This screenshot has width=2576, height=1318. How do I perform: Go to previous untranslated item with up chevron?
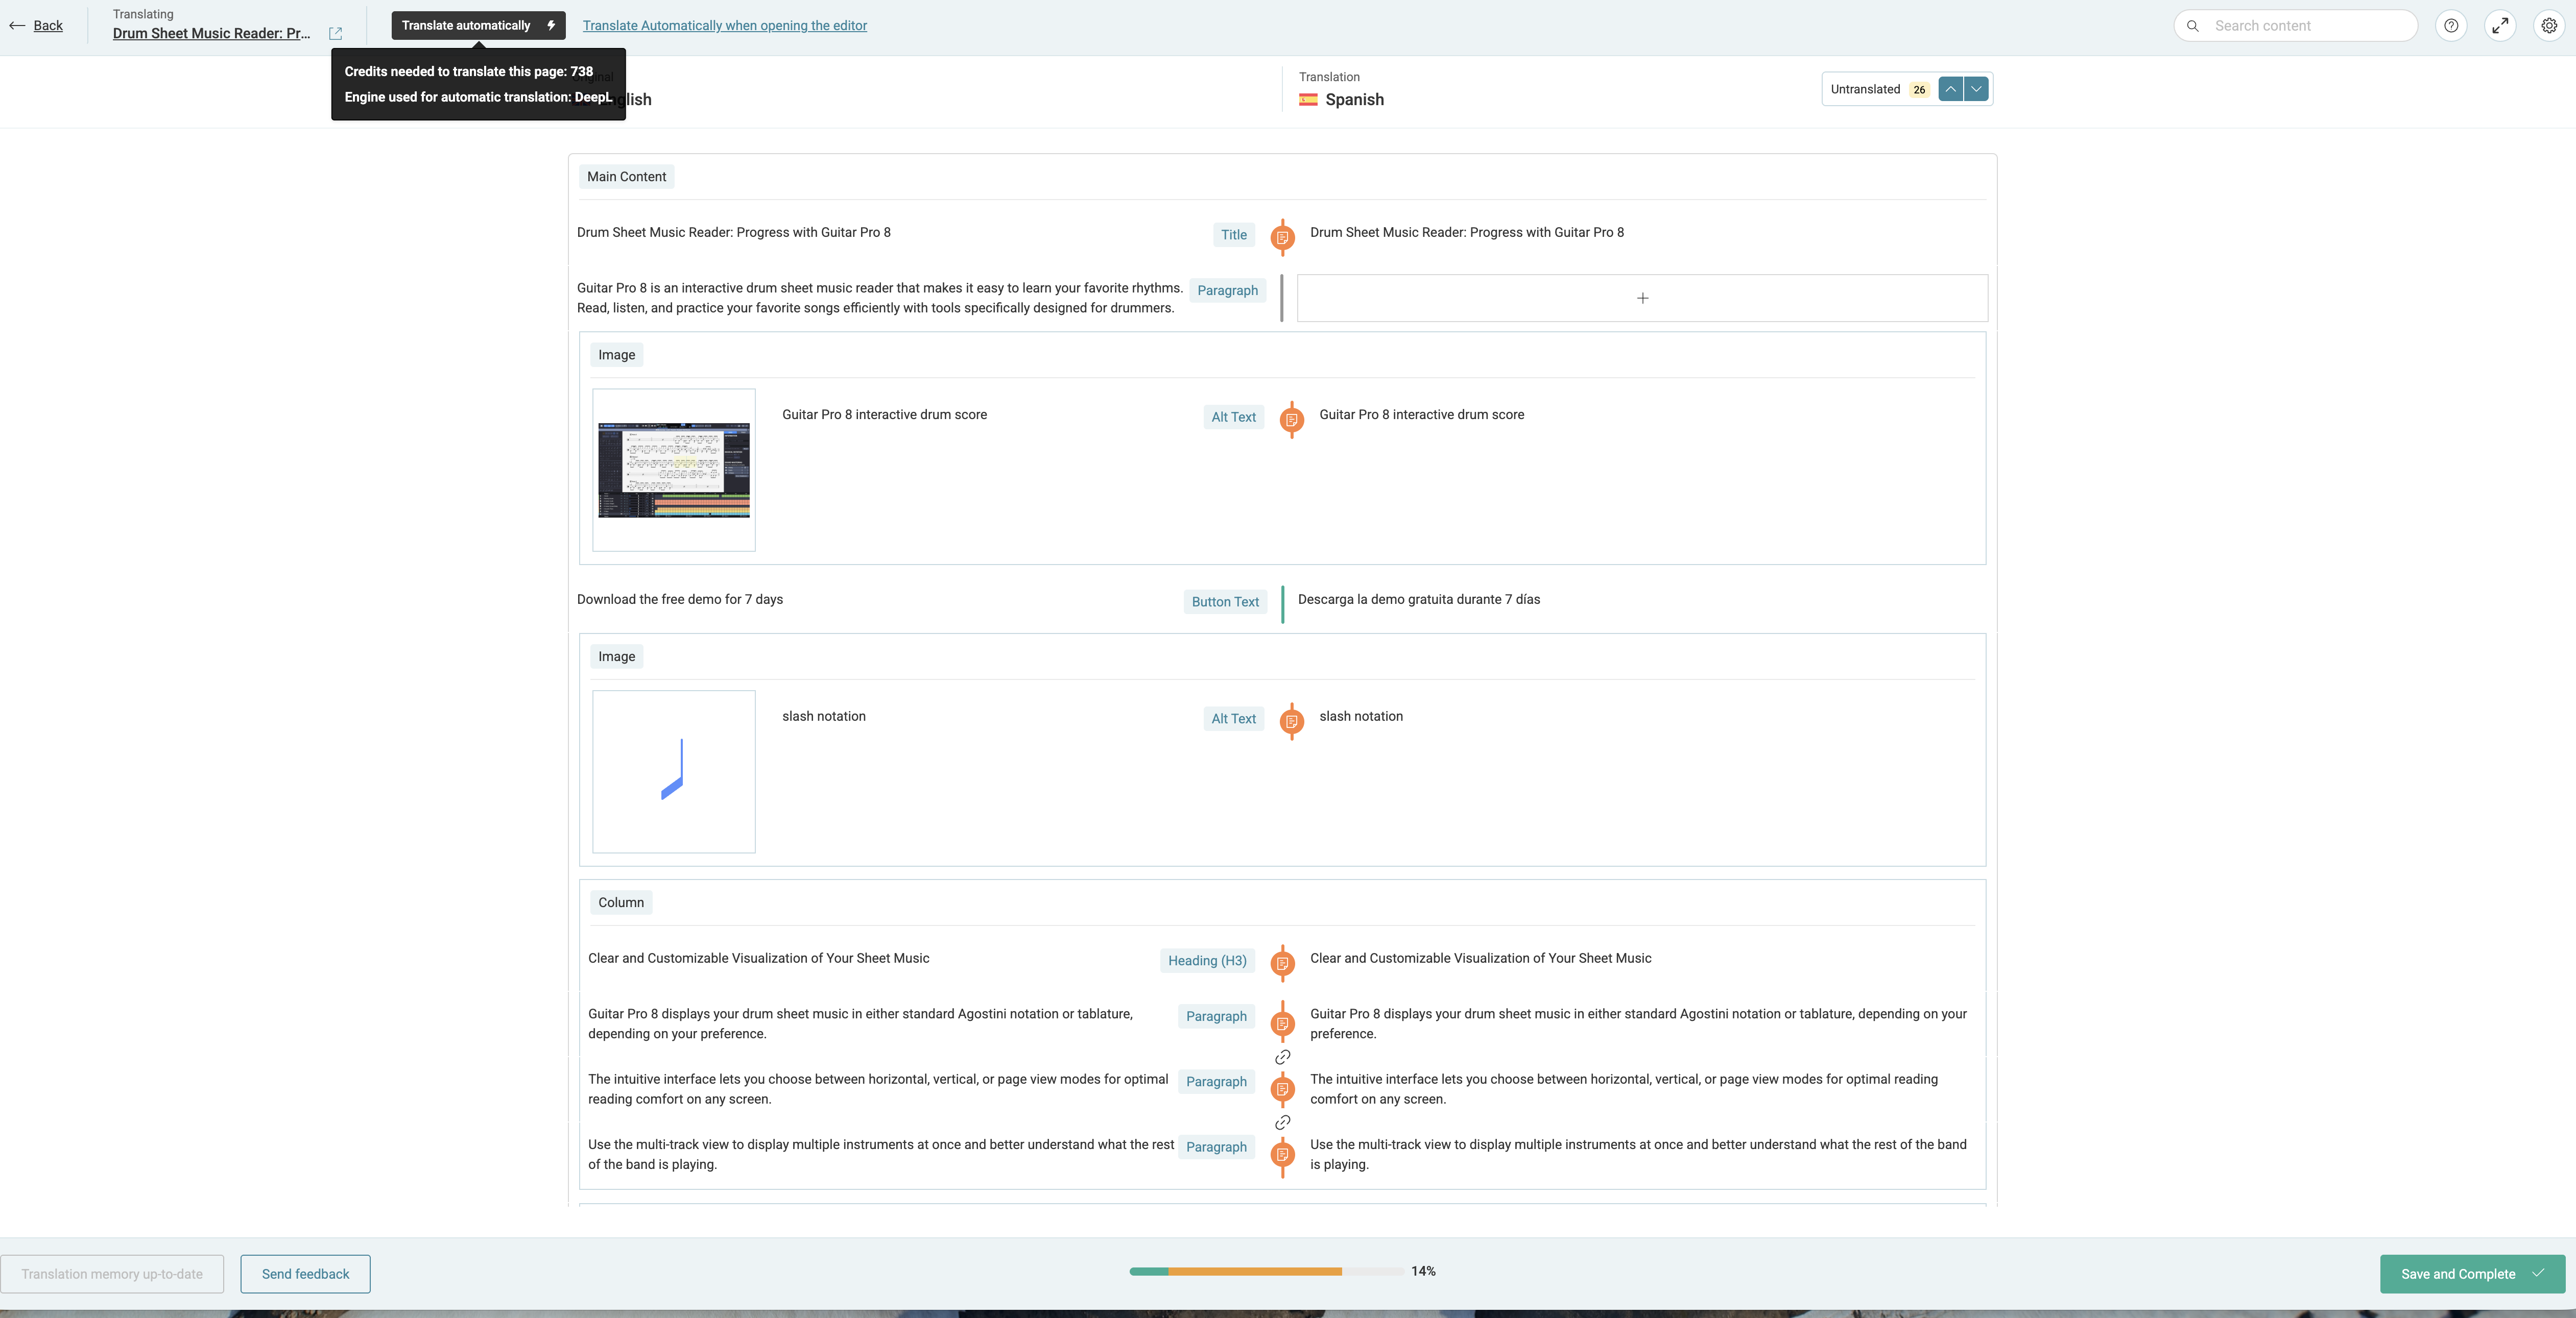pyautogui.click(x=1950, y=89)
